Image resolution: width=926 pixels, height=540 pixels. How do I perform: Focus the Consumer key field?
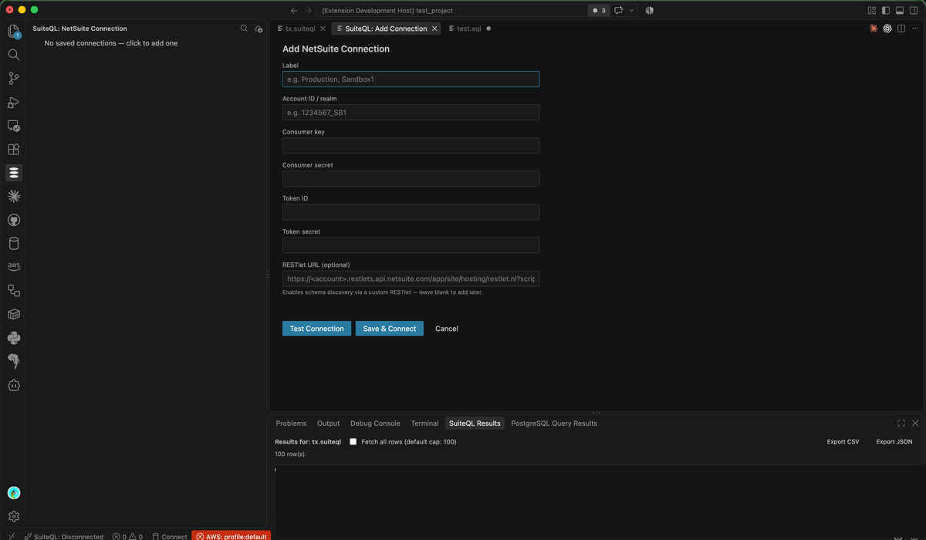tap(411, 145)
